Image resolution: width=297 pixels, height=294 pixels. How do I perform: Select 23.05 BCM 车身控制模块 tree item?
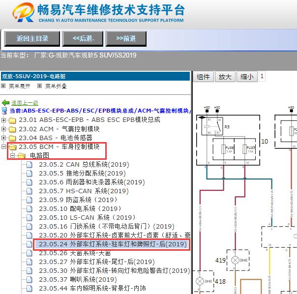pos(59,147)
